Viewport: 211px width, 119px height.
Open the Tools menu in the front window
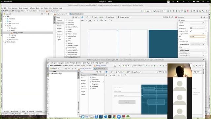(x=92, y=63)
